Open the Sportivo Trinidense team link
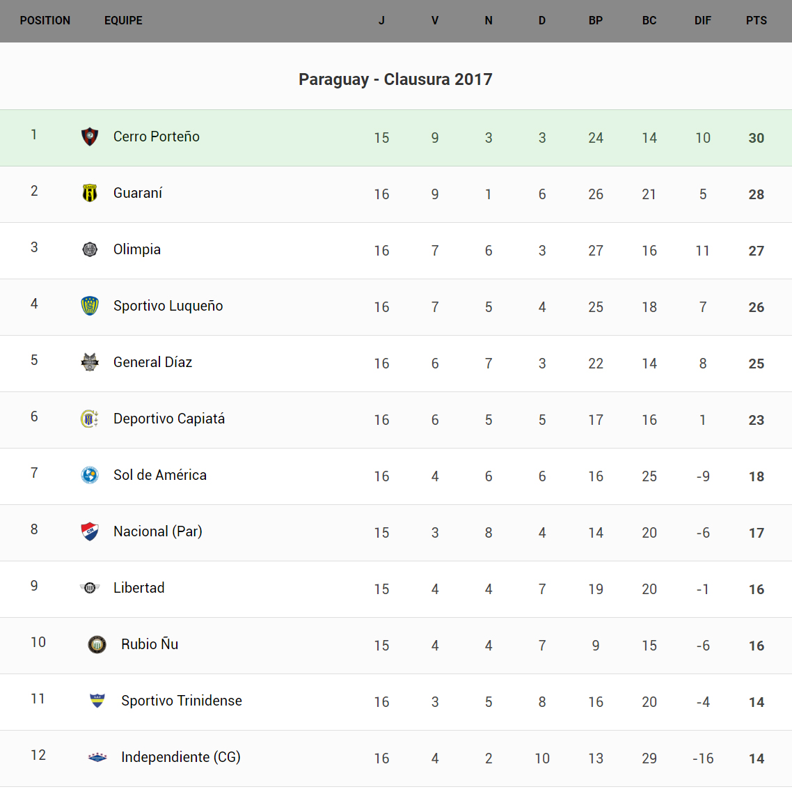The image size is (792, 794). (x=182, y=701)
